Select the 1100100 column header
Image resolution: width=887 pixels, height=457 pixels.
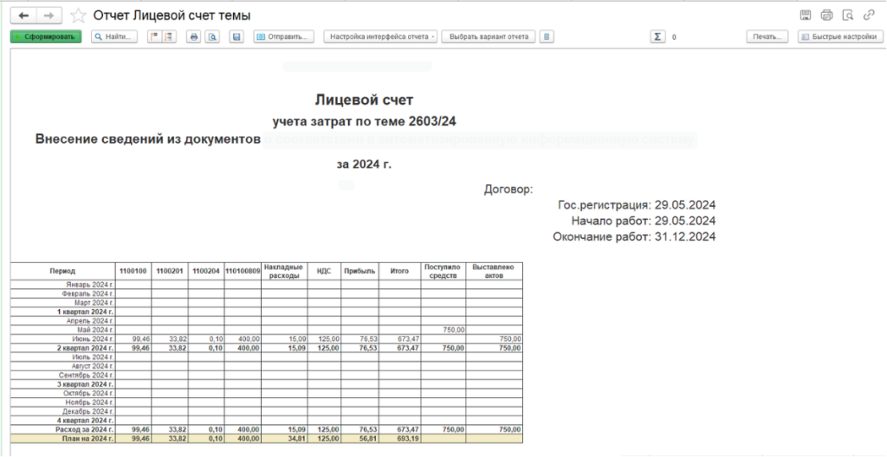coord(133,272)
